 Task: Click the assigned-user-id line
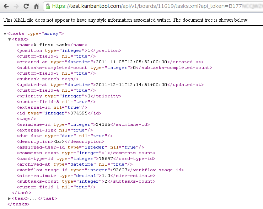point(80,148)
